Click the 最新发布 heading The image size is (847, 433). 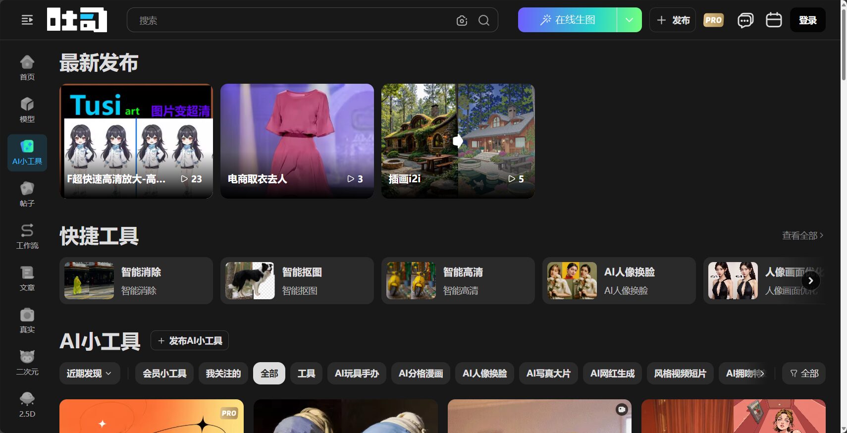[99, 63]
